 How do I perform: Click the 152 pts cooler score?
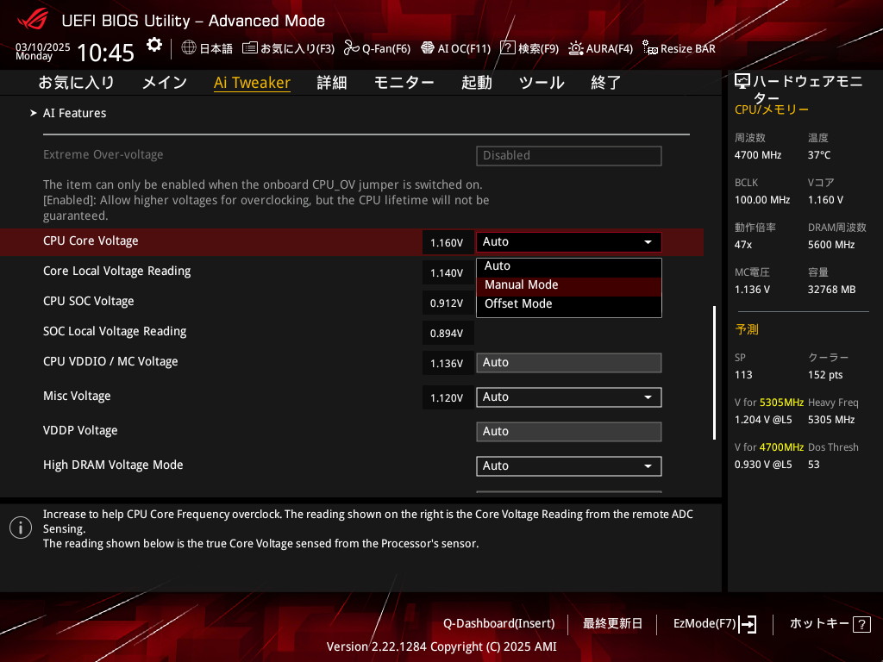[825, 376]
